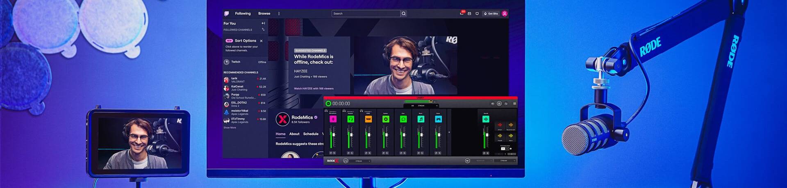Open the Music channel note icon
Viewport: 787px width, 188px height.
pyautogui.click(x=421, y=119)
